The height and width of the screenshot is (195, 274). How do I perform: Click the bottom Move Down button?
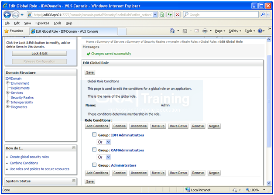pyautogui.click(x=178, y=173)
